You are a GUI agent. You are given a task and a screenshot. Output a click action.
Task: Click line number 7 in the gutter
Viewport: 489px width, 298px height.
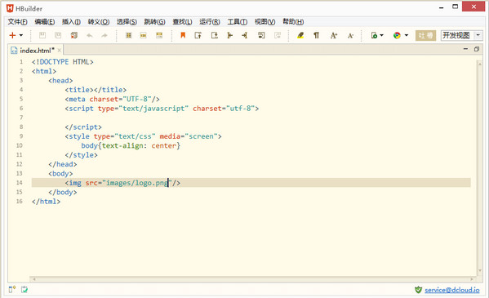click(21, 118)
